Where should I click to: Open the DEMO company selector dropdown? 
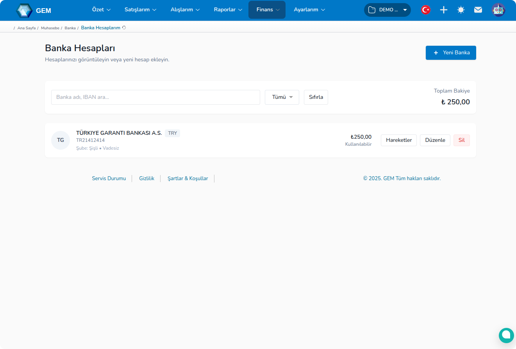click(387, 10)
